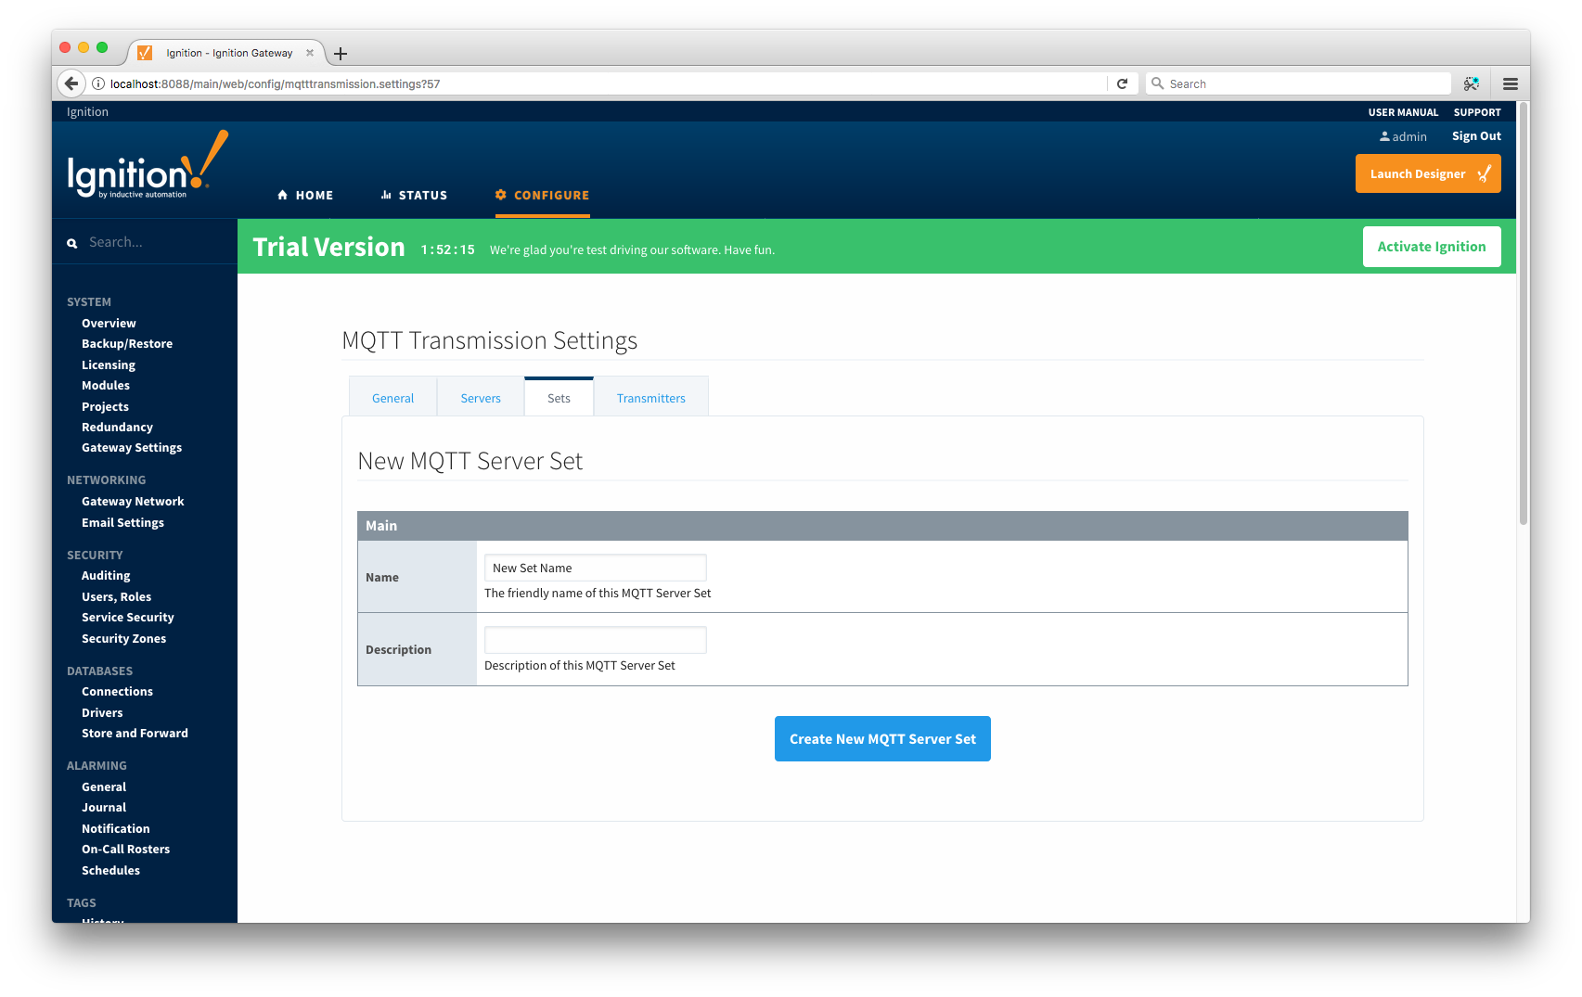1582x997 pixels.
Task: Open Gateway Network in sidebar
Action: (x=133, y=501)
